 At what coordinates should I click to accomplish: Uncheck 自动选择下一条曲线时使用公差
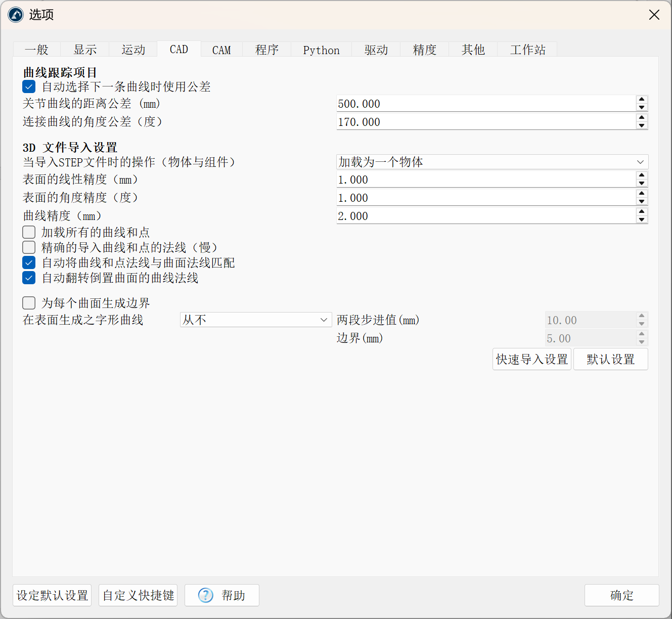[x=29, y=87]
